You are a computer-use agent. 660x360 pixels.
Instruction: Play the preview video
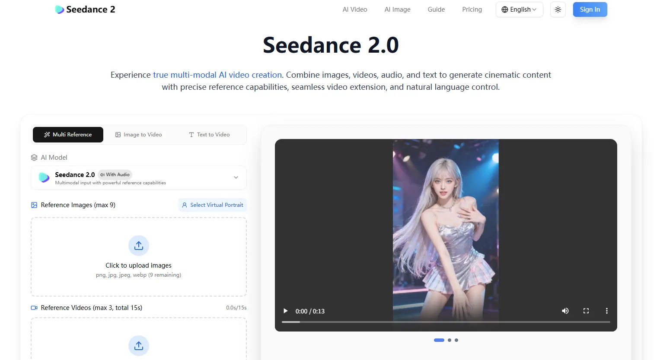click(x=285, y=311)
